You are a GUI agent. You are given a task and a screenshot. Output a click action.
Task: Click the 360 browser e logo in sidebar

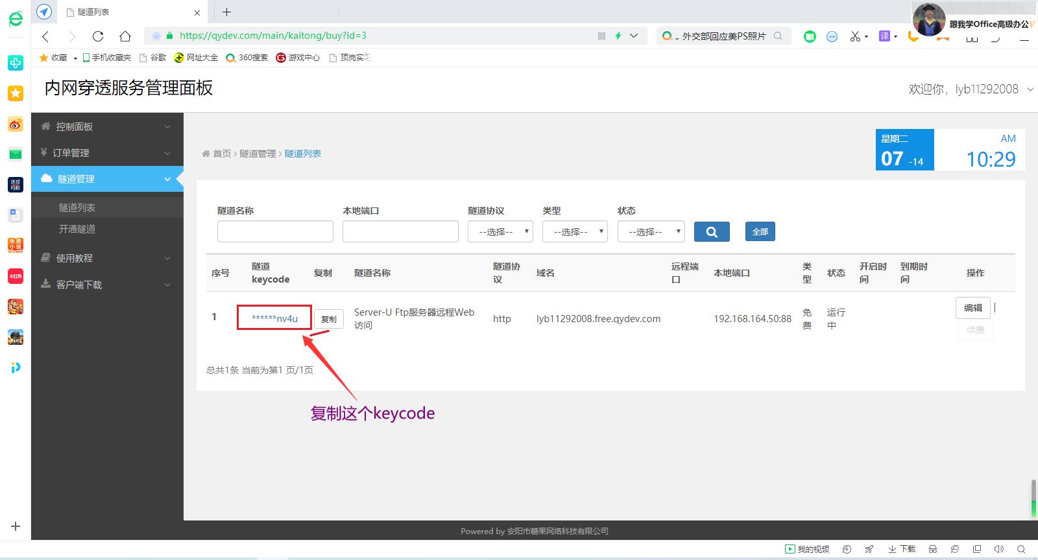pos(16,19)
